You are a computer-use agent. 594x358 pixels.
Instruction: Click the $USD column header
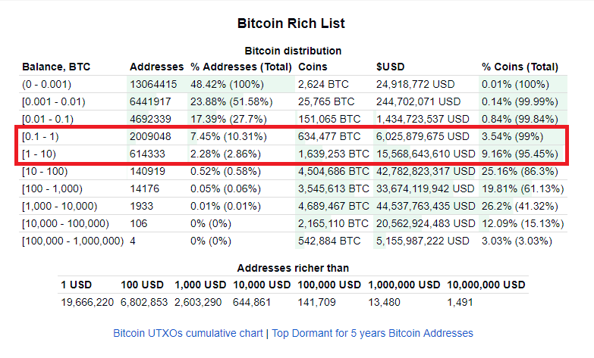390,67
